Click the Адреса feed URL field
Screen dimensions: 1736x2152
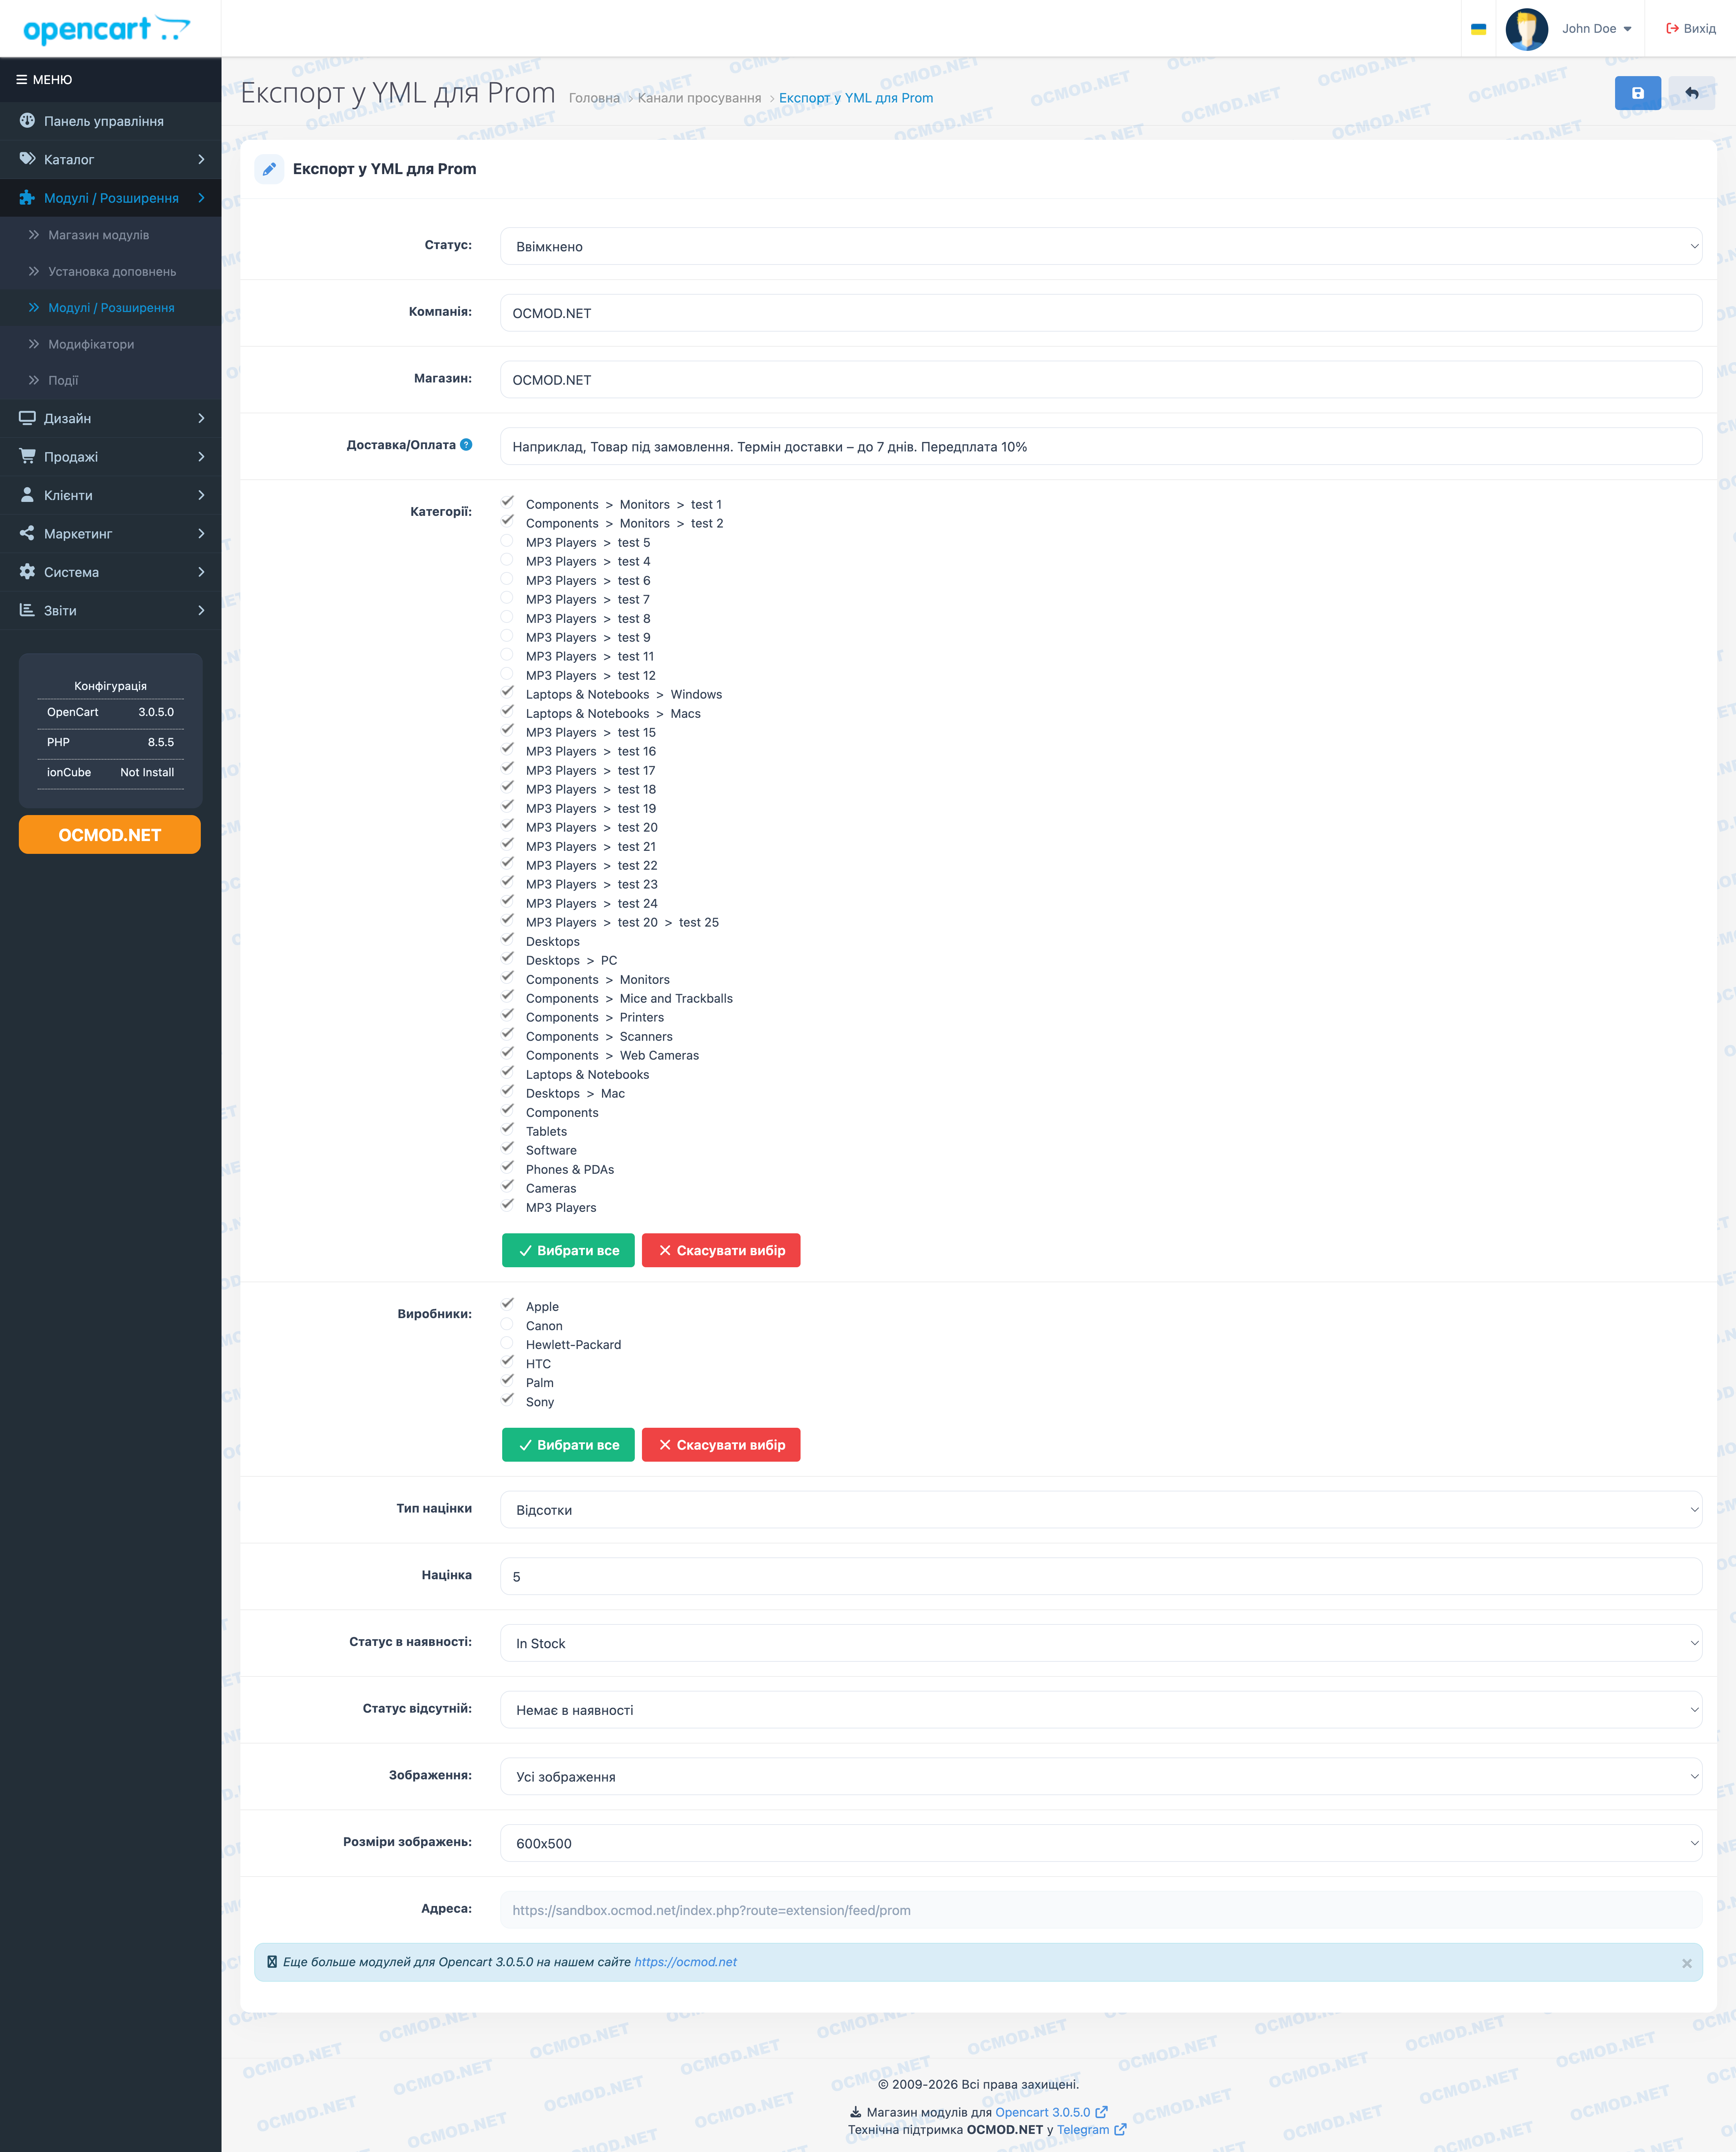click(1101, 1910)
